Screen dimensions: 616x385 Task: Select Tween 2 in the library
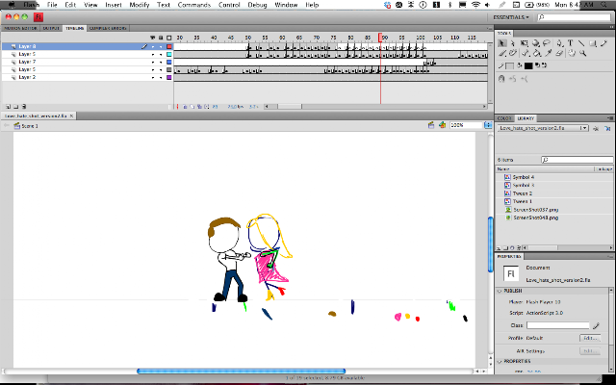522,193
